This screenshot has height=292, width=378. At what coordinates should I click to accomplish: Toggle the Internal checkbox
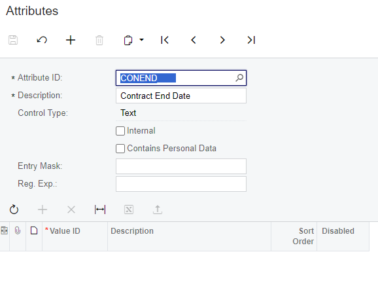pos(120,131)
